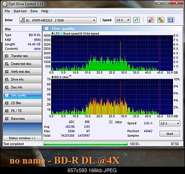Open the Drive info panel

click(23, 79)
